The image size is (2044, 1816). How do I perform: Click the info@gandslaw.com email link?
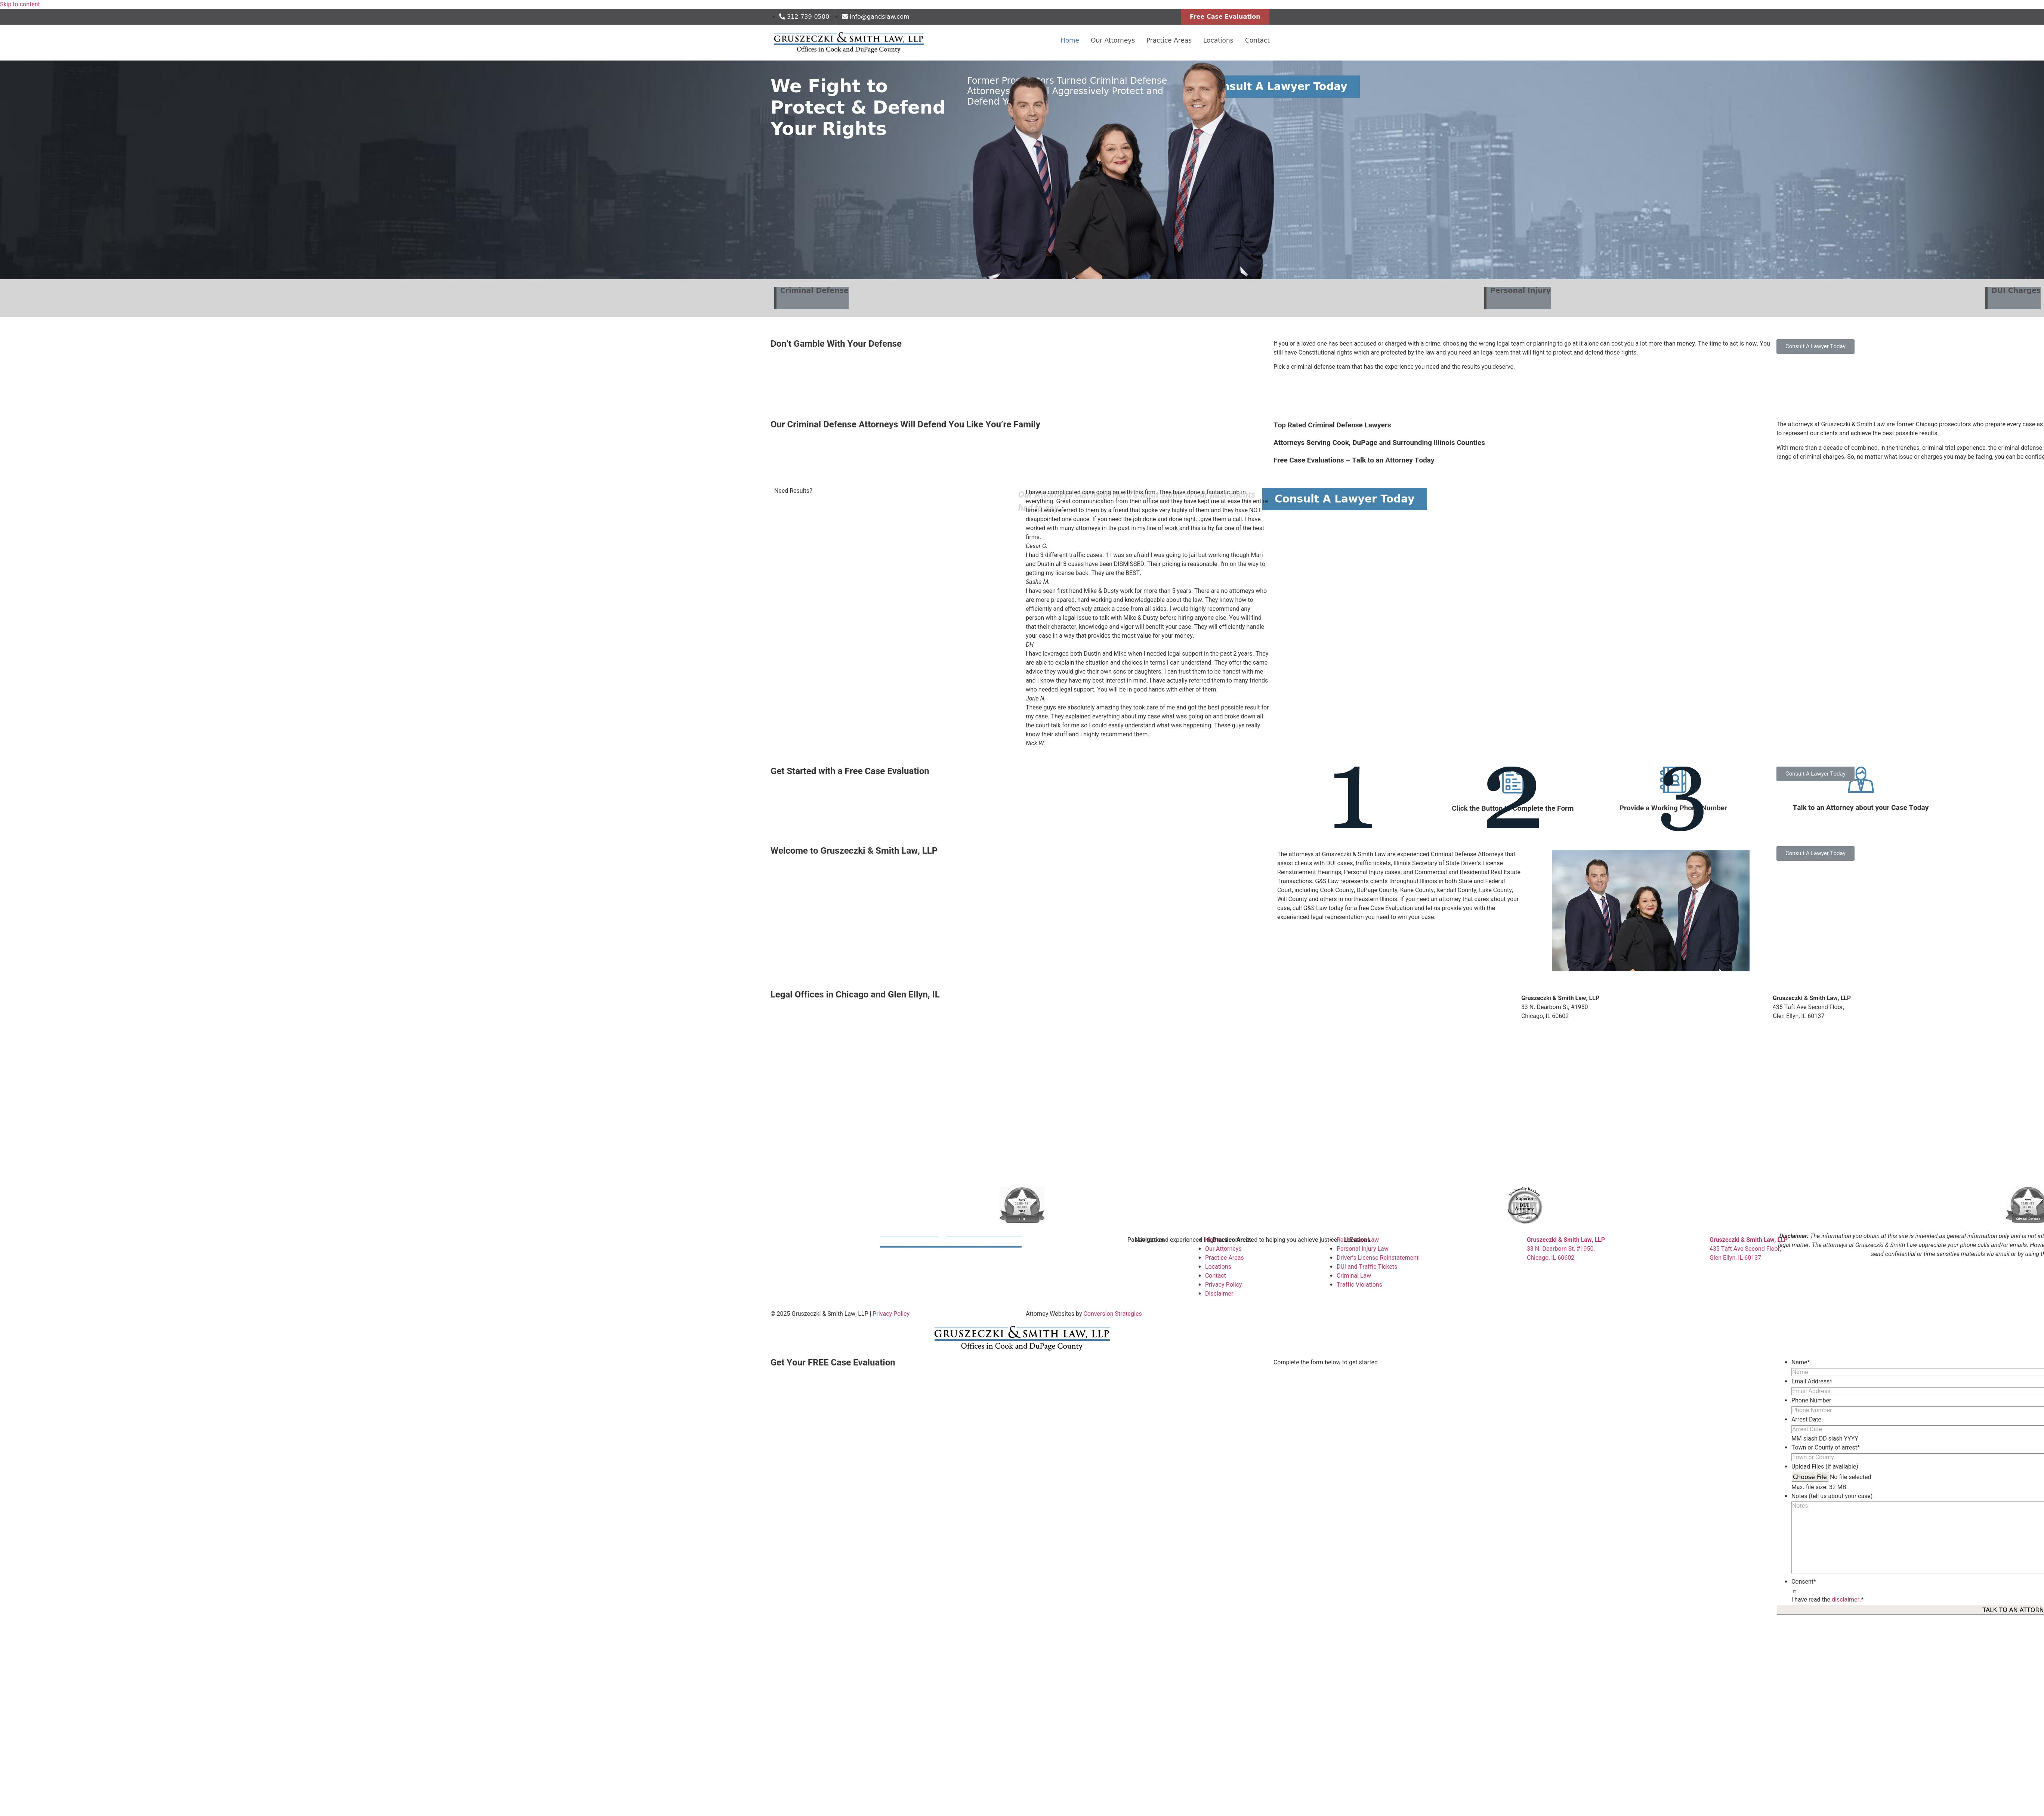879,17
